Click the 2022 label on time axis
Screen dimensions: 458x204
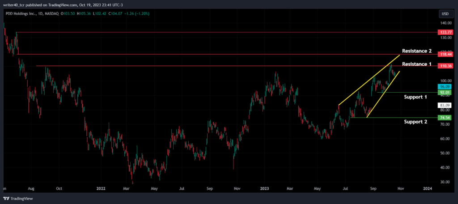[101, 188]
